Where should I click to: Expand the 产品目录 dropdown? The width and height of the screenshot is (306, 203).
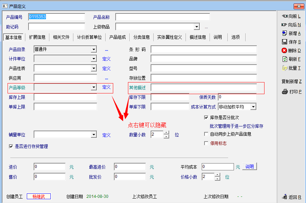tap(94, 49)
